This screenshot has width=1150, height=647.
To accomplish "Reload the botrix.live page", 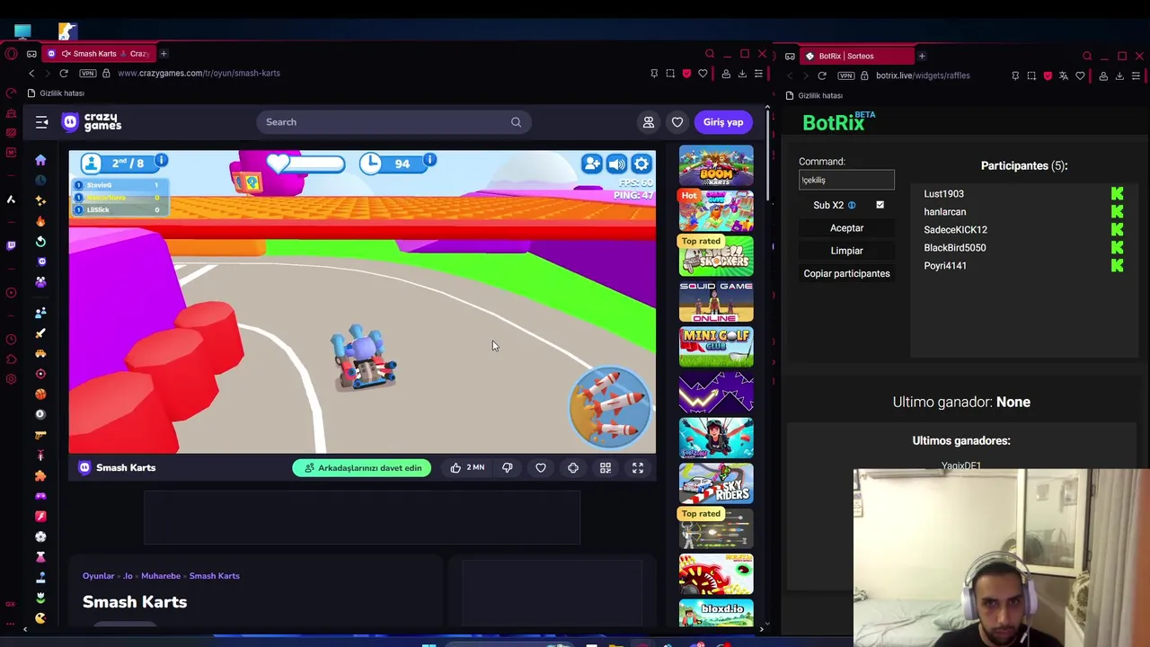I will 822,75.
